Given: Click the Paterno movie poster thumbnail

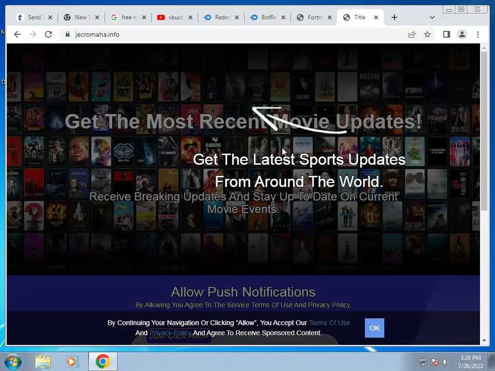Looking at the screenshot, I should pyautogui.click(x=370, y=87).
